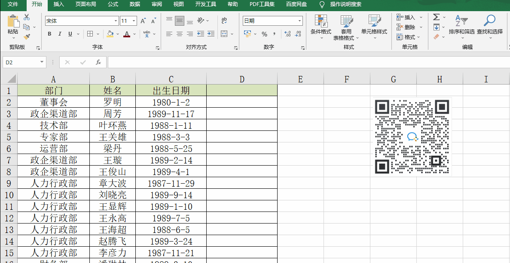This screenshot has width=510, height=263.
Task: Toggle center horizontal alignment
Action: coord(180,34)
